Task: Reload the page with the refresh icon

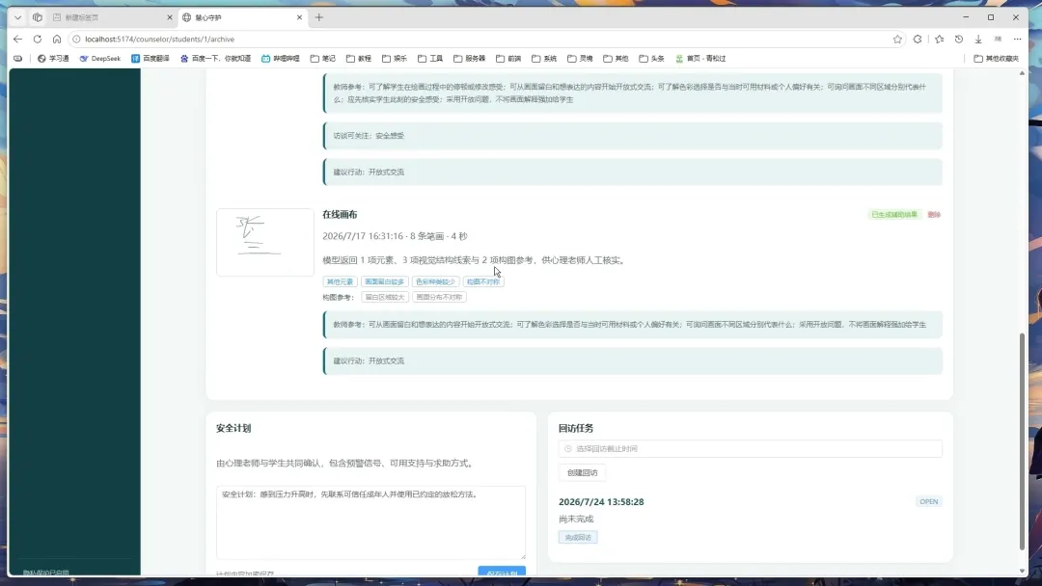Action: click(x=38, y=40)
